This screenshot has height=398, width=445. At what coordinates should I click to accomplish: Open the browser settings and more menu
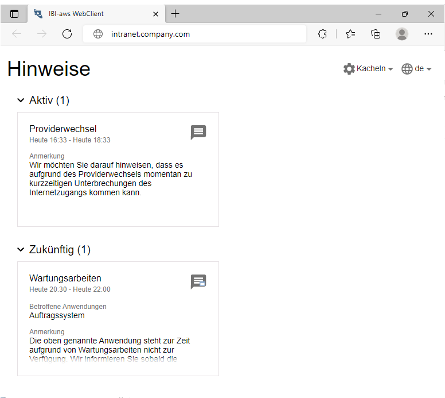click(x=428, y=34)
